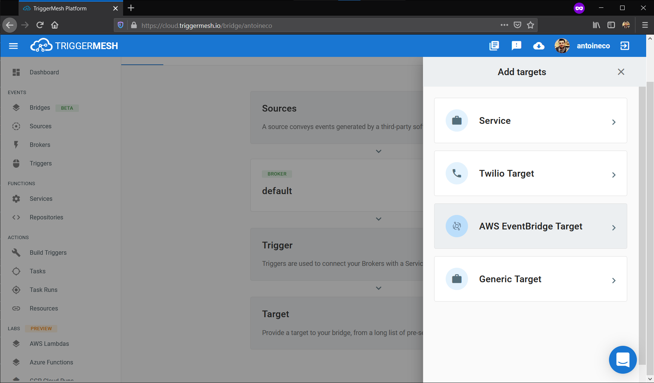This screenshot has width=654, height=383.
Task: Click the Brokers lightning bolt icon
Action: coord(16,145)
